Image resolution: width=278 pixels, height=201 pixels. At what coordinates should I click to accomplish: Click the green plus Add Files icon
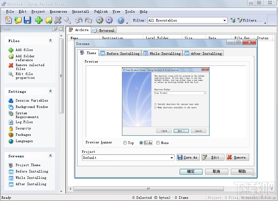click(x=39, y=20)
